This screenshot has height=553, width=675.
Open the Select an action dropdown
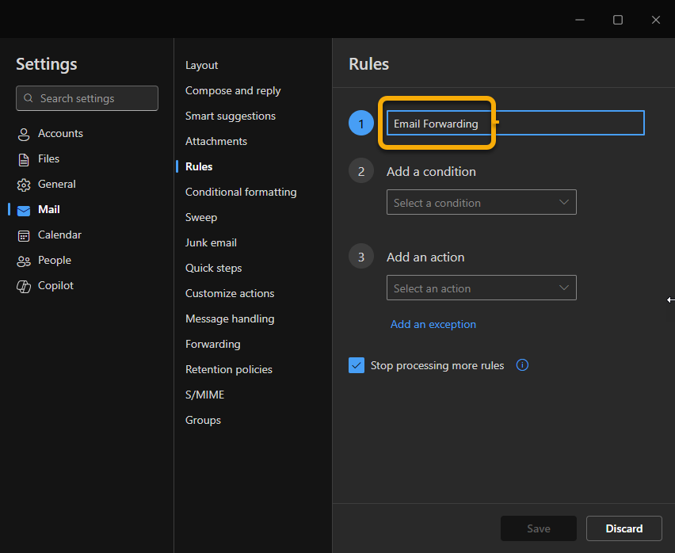pos(481,288)
